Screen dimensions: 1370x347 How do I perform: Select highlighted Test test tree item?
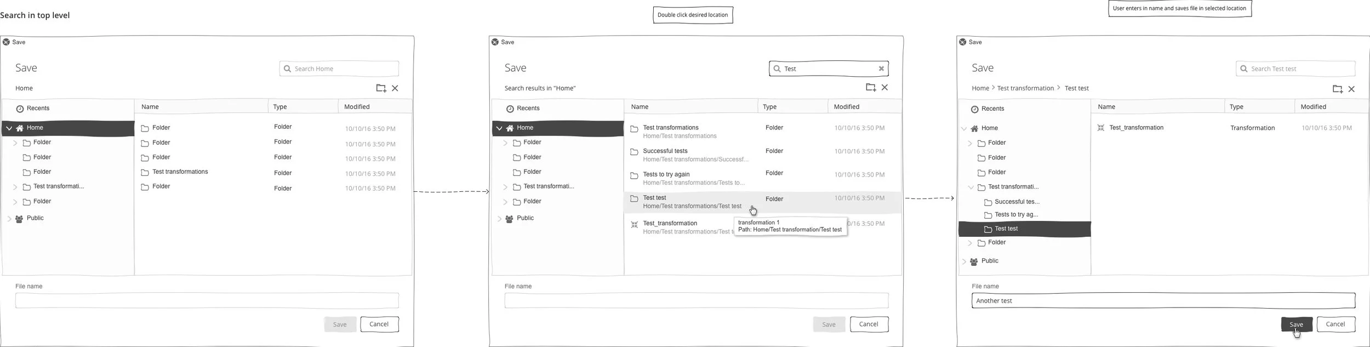[x=1024, y=229]
